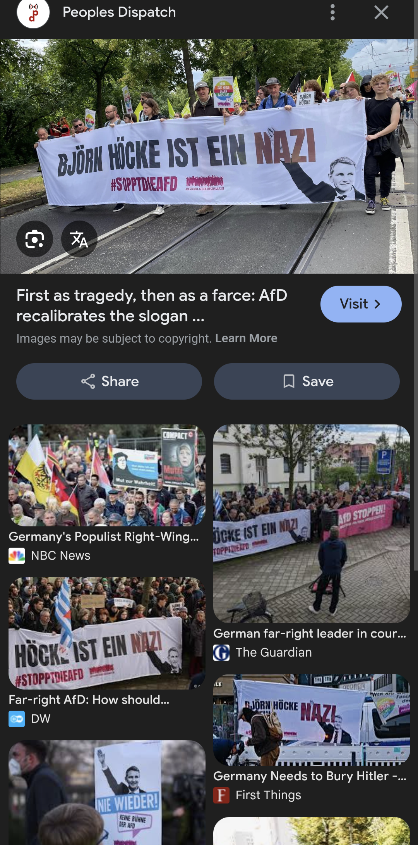
Task: Click the First Things source icon
Action: [x=221, y=795]
